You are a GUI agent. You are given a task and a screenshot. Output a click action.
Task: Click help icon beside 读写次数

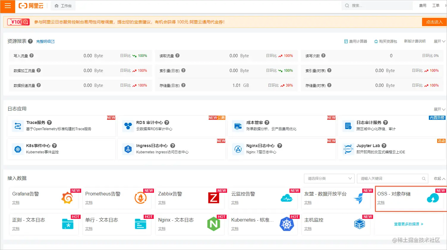[323, 55]
